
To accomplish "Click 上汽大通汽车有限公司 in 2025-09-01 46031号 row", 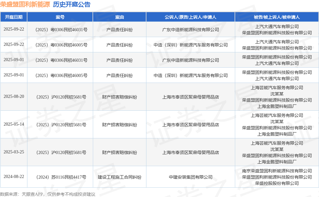I will (x=277, y=63).
